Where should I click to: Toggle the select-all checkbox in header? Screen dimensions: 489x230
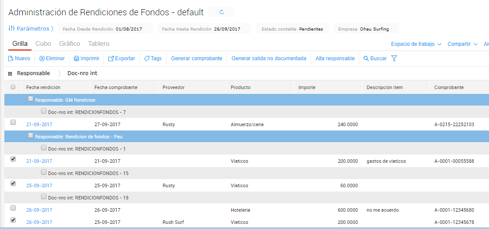click(x=13, y=87)
